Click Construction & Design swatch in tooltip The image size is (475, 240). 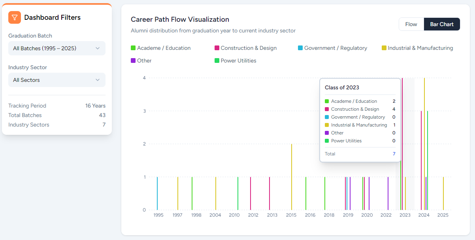pyautogui.click(x=327, y=109)
